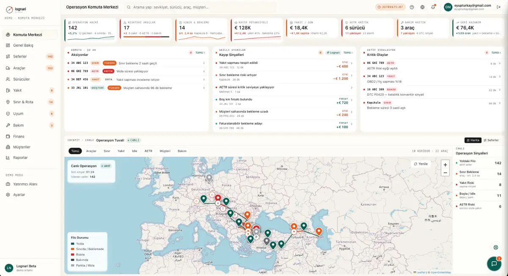Click 'Boş km fırsatı bulundu' signal
Viewport: 508px width, 276px height.
[284, 101]
